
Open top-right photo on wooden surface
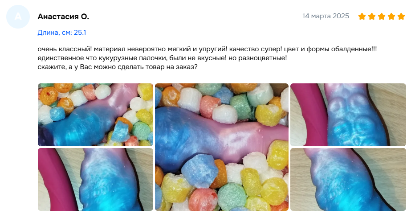(348, 115)
